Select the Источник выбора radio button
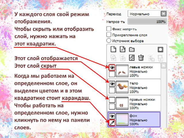The height and width of the screenshot is (138, 184). click(109, 41)
